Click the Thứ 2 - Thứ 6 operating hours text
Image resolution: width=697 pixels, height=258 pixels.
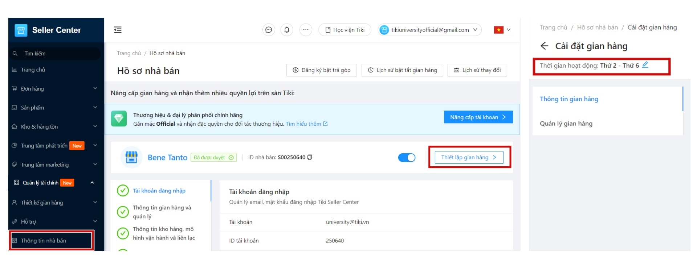(x=619, y=66)
